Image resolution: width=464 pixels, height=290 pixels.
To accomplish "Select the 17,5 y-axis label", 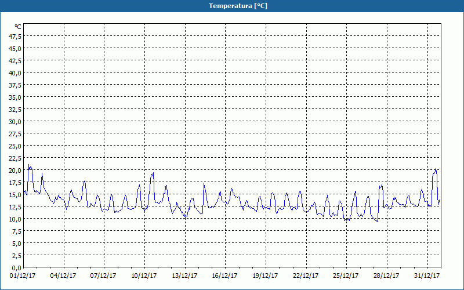I will 16,183.
